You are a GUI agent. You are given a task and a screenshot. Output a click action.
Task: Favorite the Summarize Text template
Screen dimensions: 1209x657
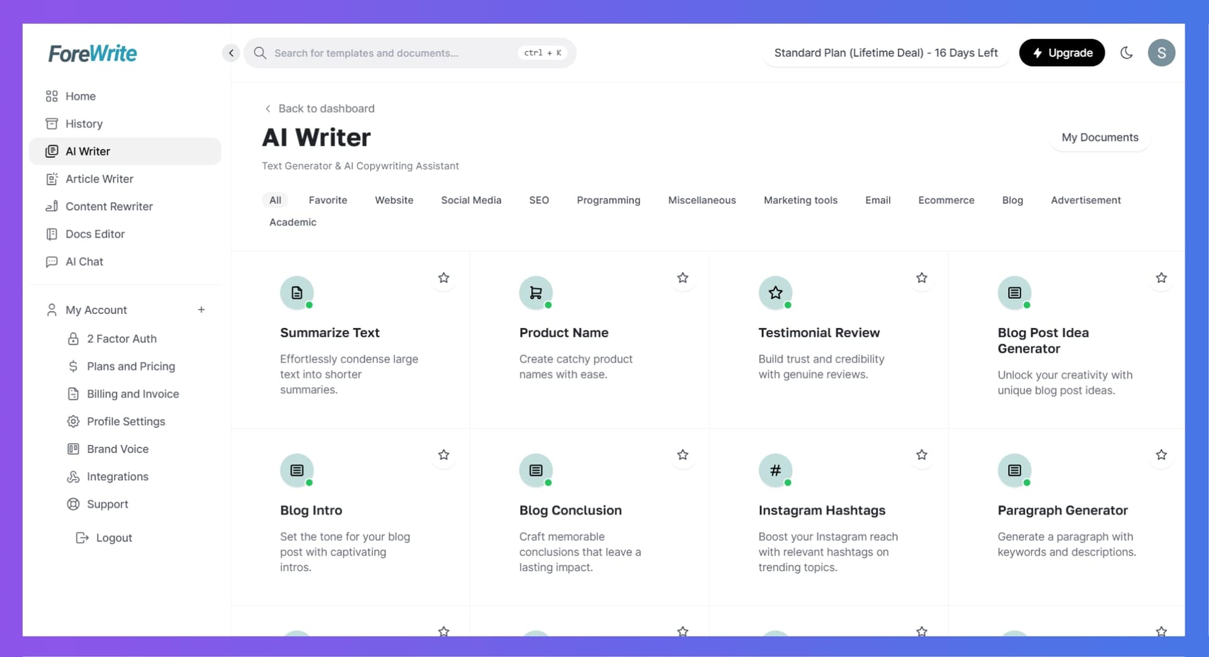(444, 278)
